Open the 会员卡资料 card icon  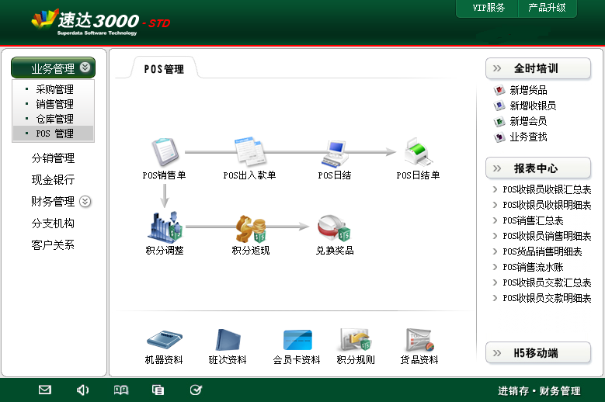297,340
